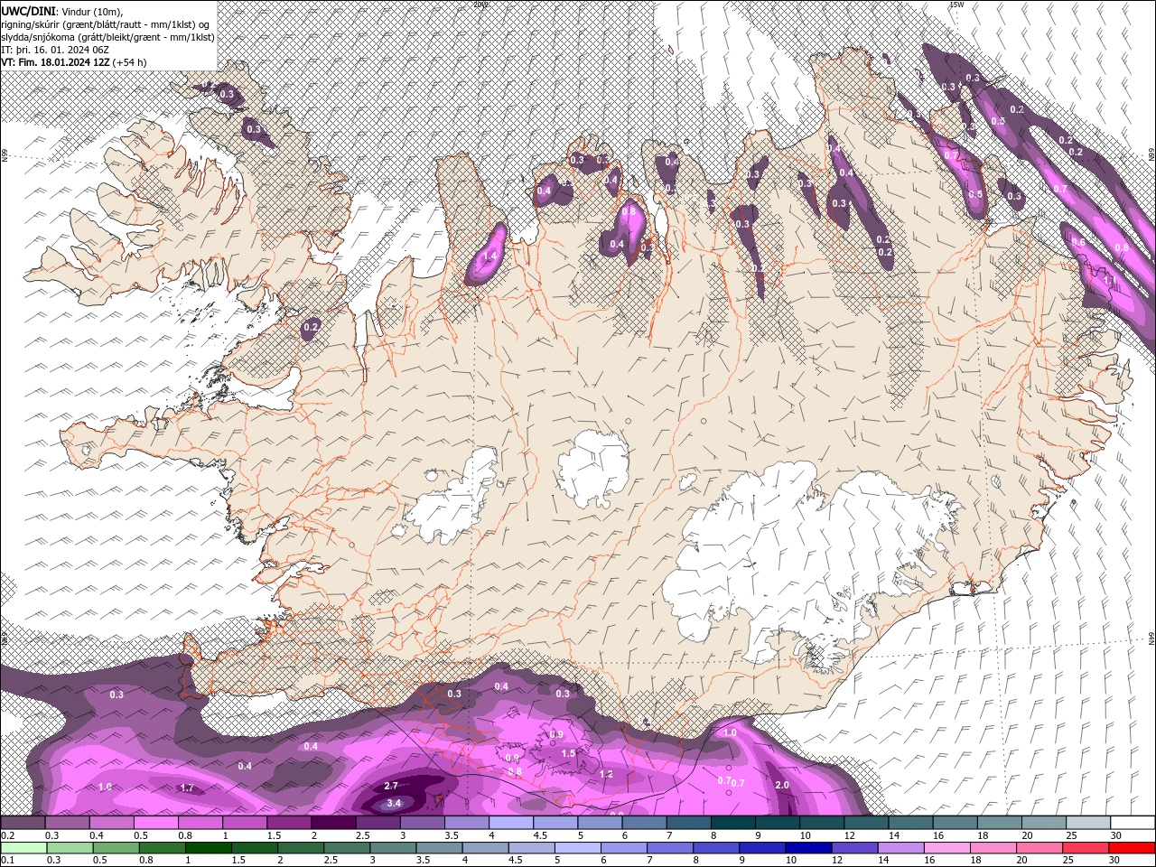Click the '15W' longitude label at top

click(956, 5)
